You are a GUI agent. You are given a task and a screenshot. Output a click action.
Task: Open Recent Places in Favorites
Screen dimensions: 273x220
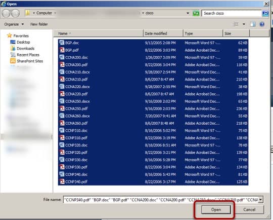(x=28, y=55)
